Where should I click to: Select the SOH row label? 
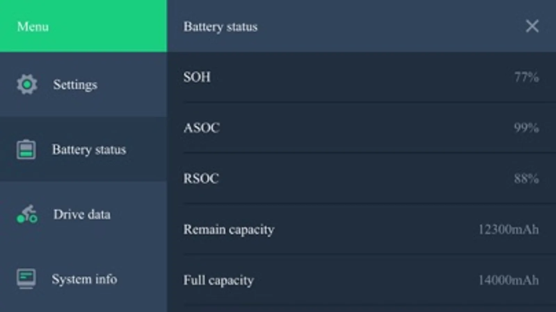click(197, 77)
